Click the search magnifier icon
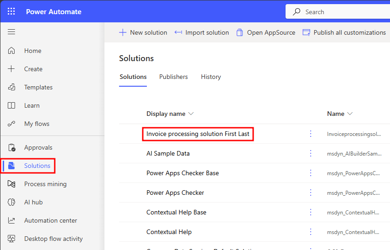Screen dimensions: 390x250 point(296,12)
